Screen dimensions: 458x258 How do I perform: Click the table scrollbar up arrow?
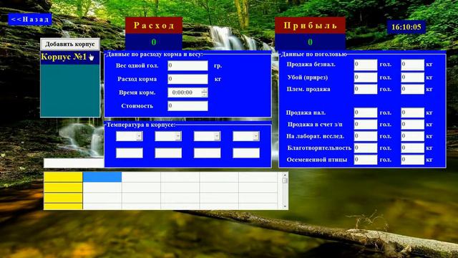[285, 175]
